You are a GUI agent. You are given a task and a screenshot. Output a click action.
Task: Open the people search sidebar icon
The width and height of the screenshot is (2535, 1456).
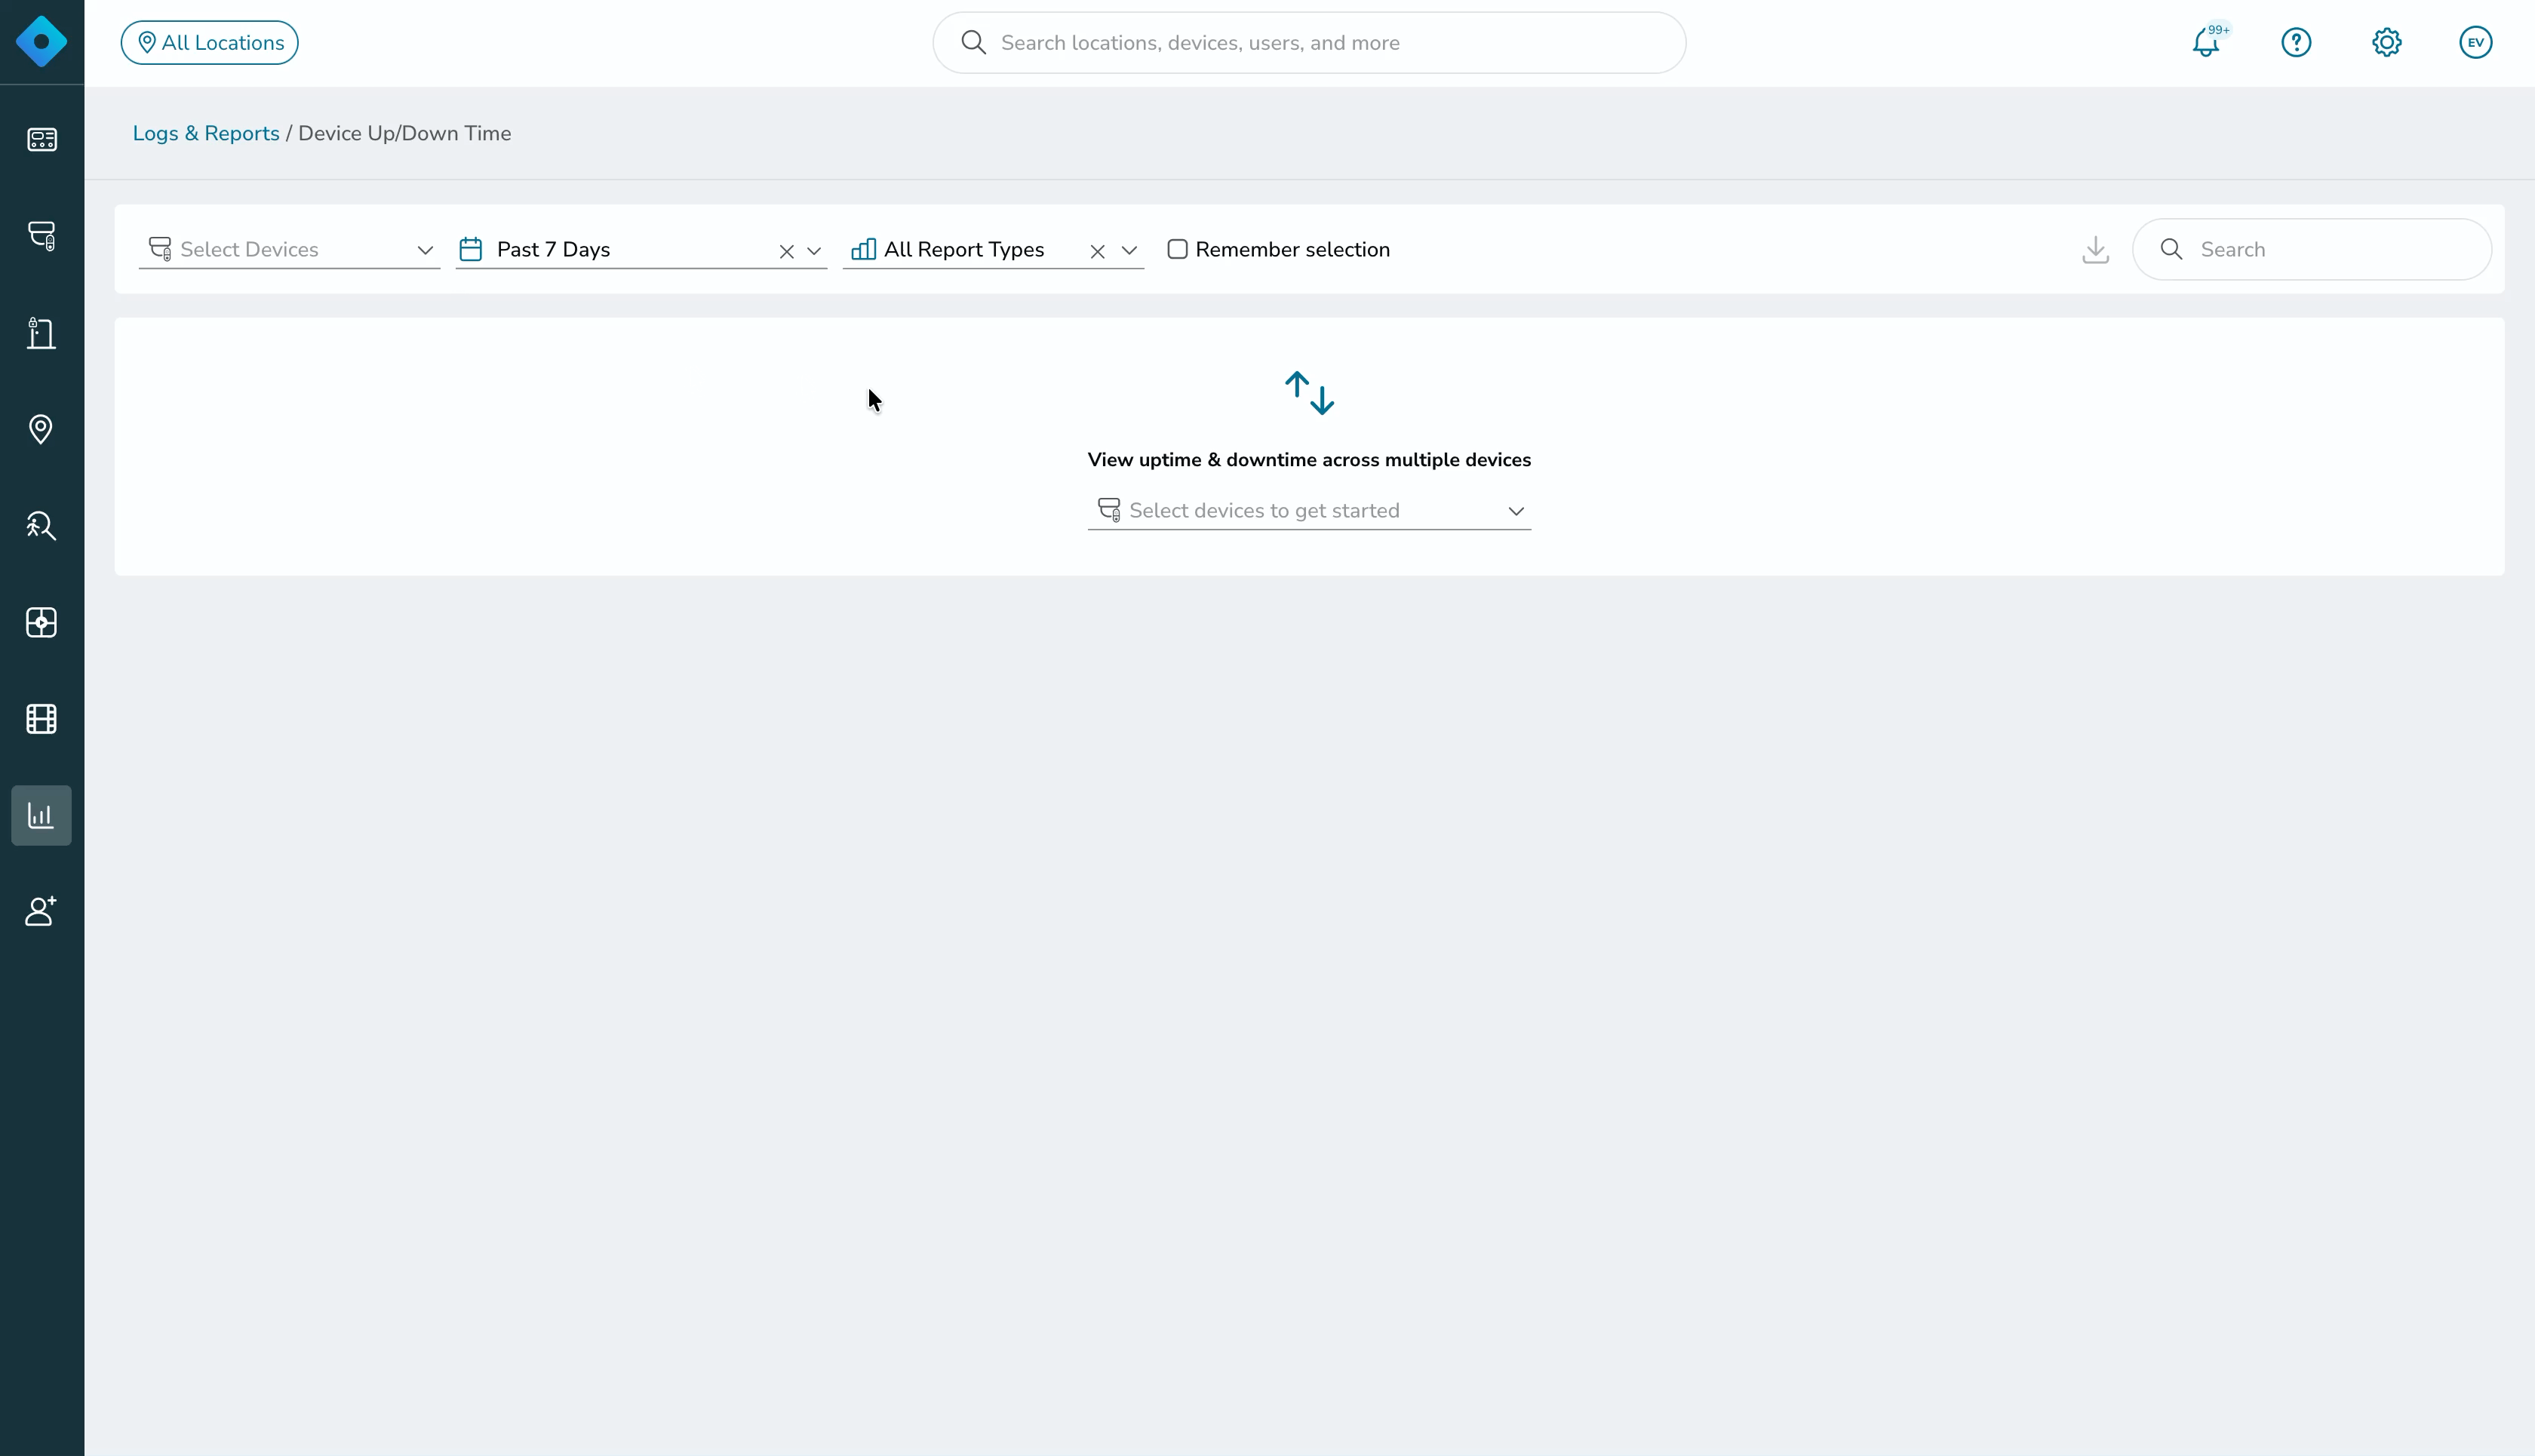tap(41, 526)
